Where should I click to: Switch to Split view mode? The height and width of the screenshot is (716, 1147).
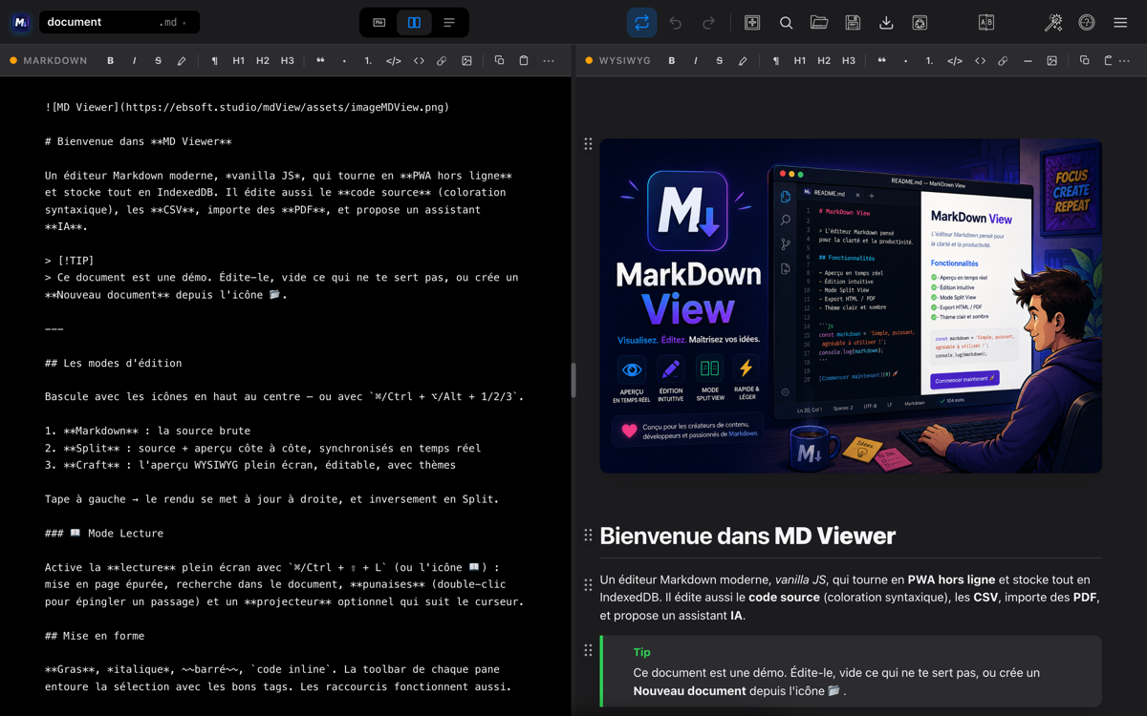tap(414, 23)
